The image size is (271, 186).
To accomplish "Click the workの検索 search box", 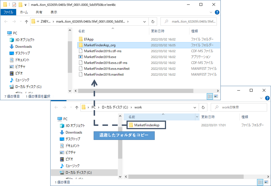I will (239, 107).
